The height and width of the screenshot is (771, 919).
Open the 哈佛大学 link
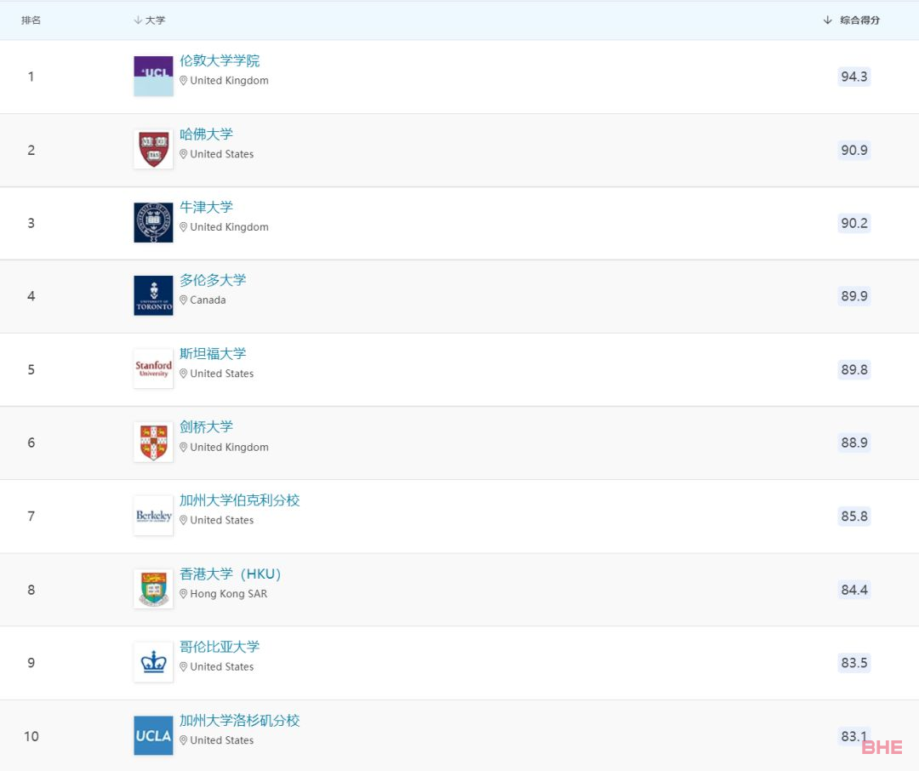point(206,134)
